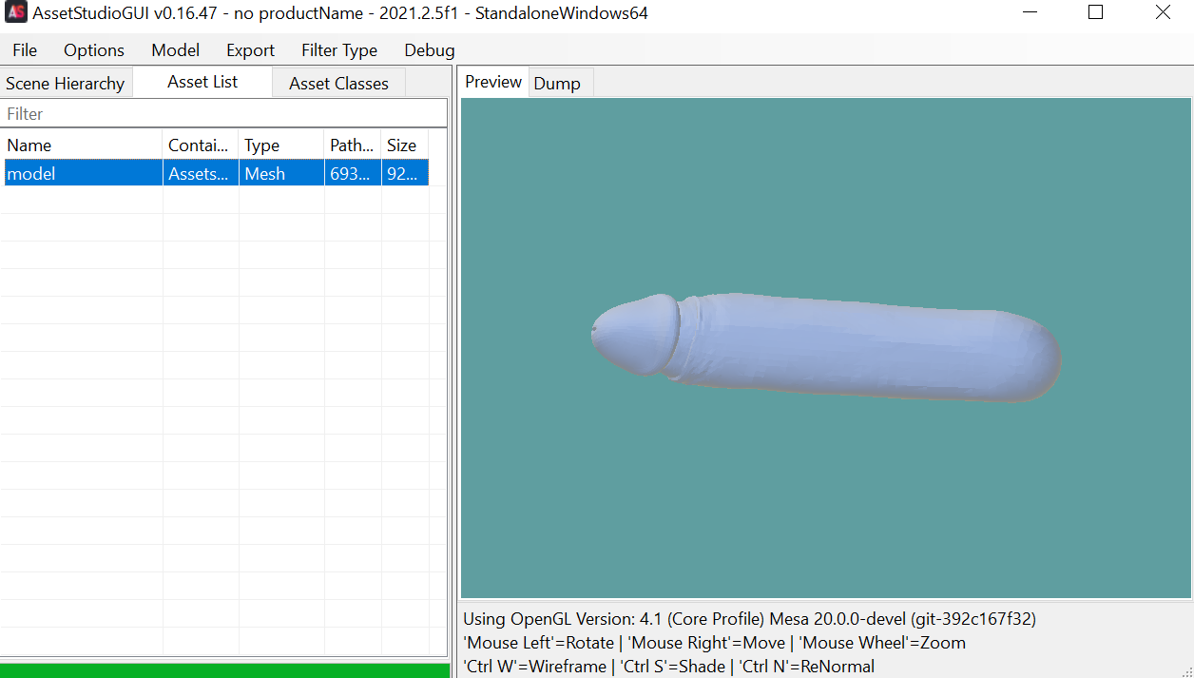Viewport: 1194px width, 678px height.
Task: Click the '693...' PathID cell
Action: pyautogui.click(x=353, y=173)
